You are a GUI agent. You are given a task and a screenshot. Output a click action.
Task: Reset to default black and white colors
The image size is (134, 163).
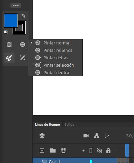point(6,32)
